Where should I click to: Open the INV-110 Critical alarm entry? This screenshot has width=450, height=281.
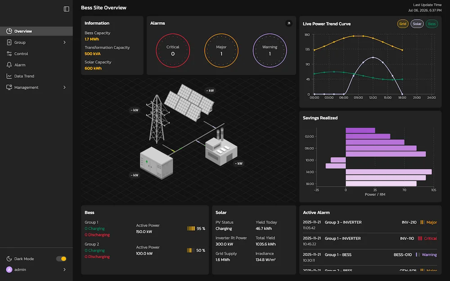point(370,241)
